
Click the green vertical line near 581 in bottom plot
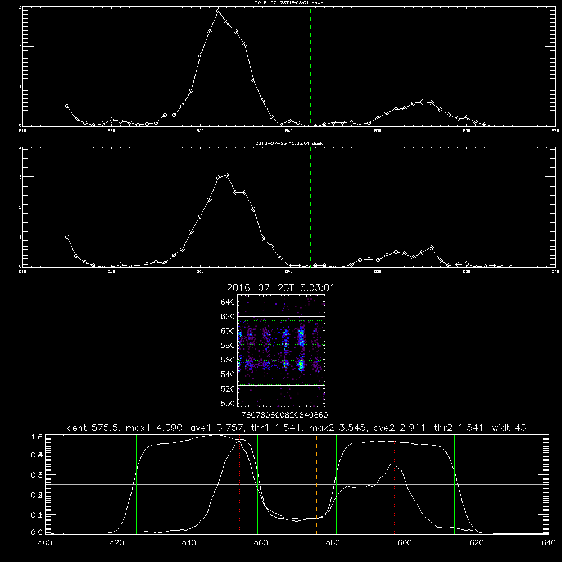(336, 484)
